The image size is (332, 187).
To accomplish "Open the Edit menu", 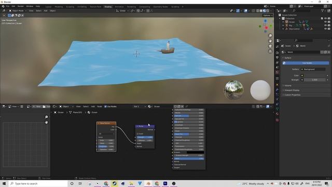I will click(13, 6).
